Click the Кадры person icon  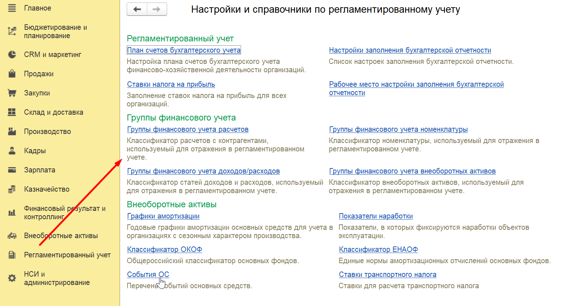point(12,151)
